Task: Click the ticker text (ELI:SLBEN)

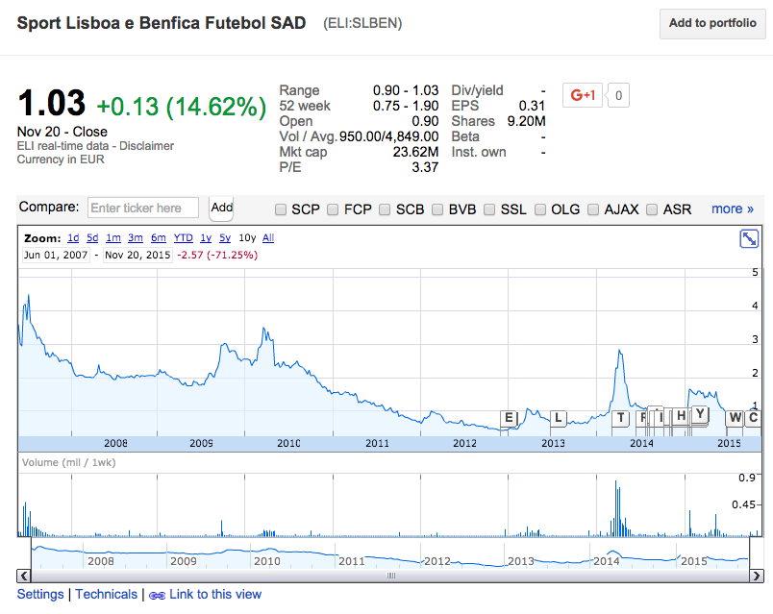Action: point(362,23)
